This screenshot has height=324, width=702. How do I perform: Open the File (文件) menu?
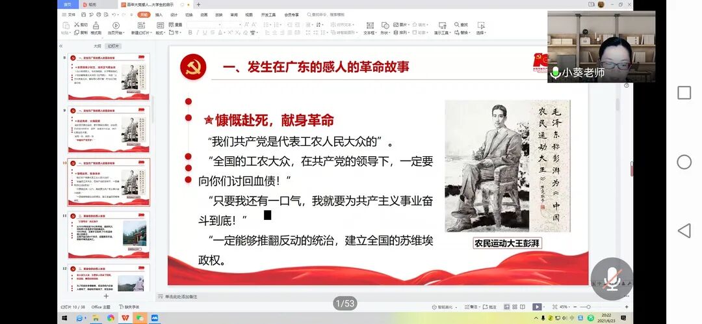(69, 15)
